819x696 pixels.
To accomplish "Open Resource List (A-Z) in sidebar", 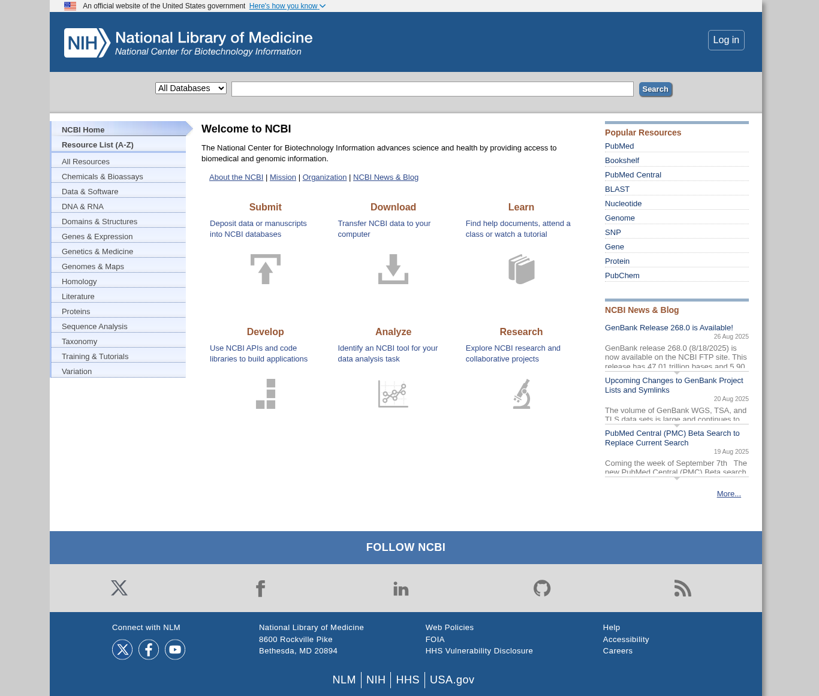I will pyautogui.click(x=118, y=144).
